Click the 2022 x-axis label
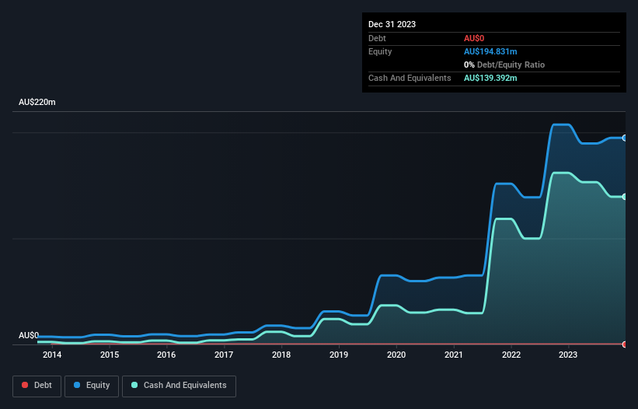Screen dimensions: 638x409 (511, 355)
